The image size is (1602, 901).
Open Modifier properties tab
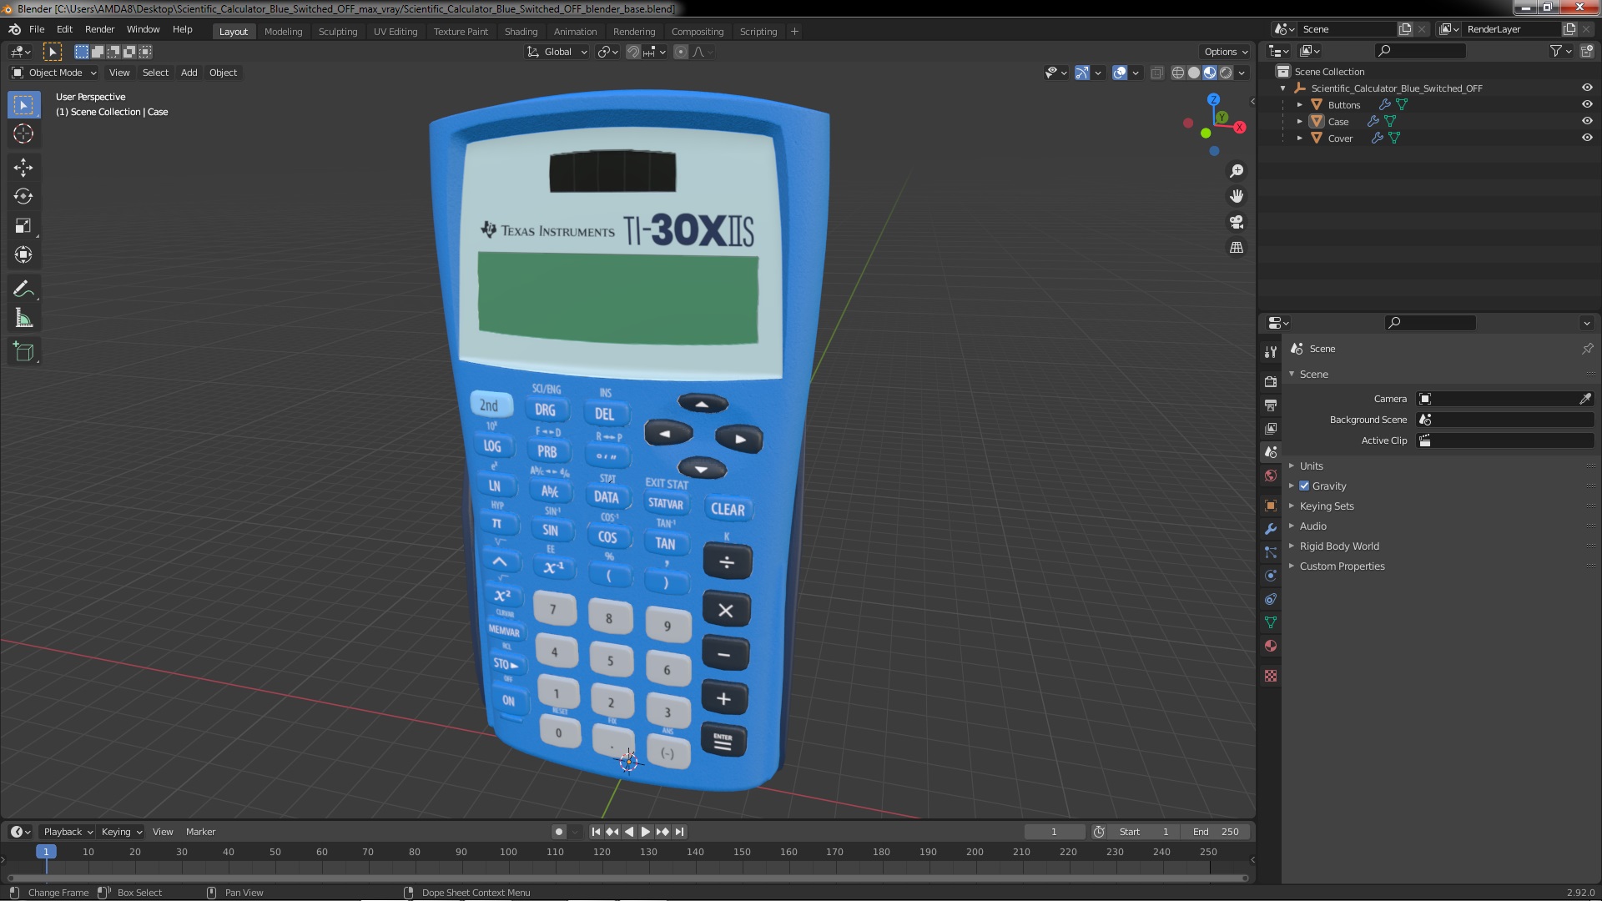pyautogui.click(x=1270, y=529)
